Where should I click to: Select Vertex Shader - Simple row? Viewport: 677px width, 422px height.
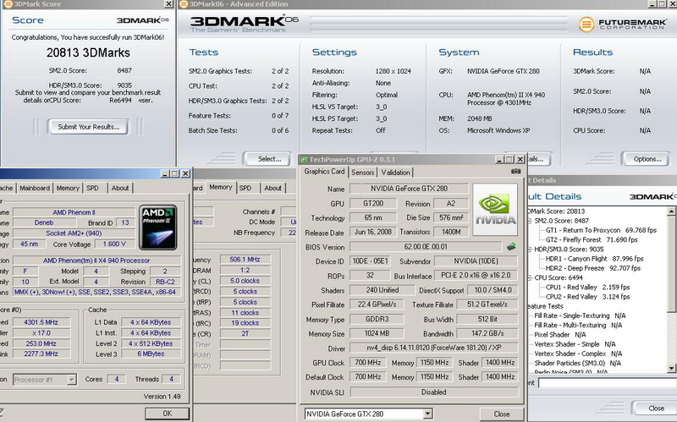575,344
